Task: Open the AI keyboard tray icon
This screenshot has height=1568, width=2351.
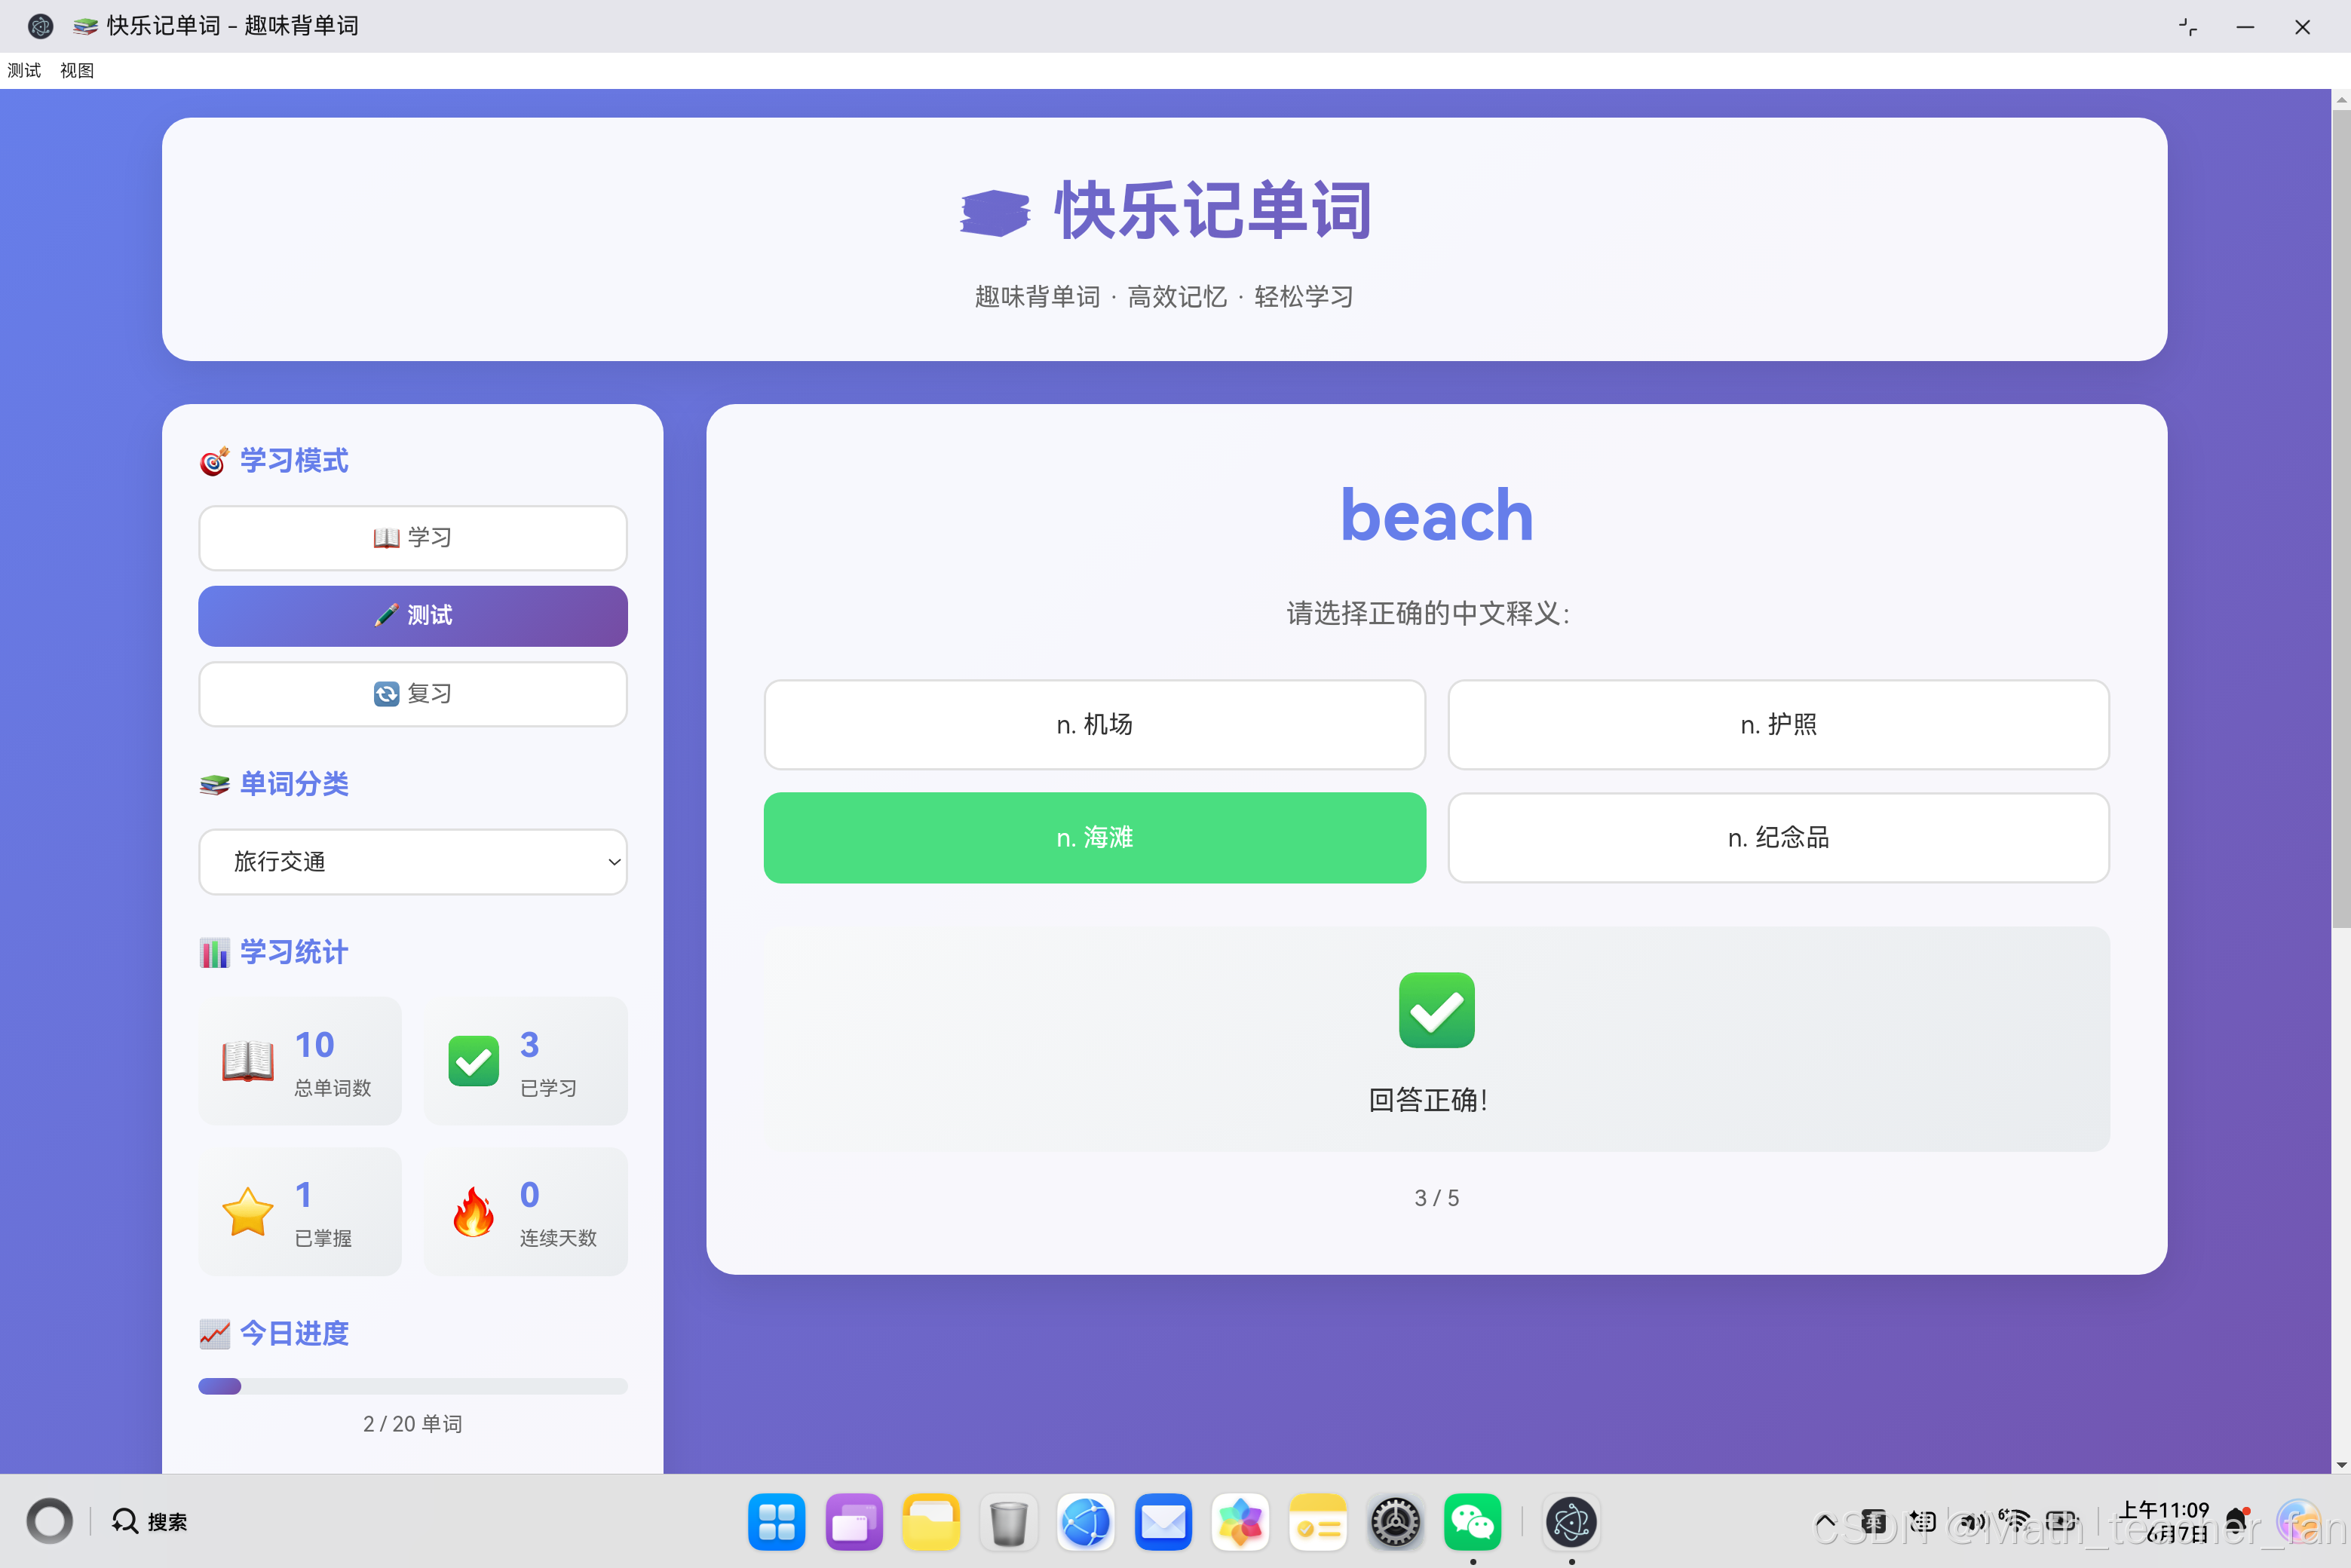Action: point(1922,1521)
